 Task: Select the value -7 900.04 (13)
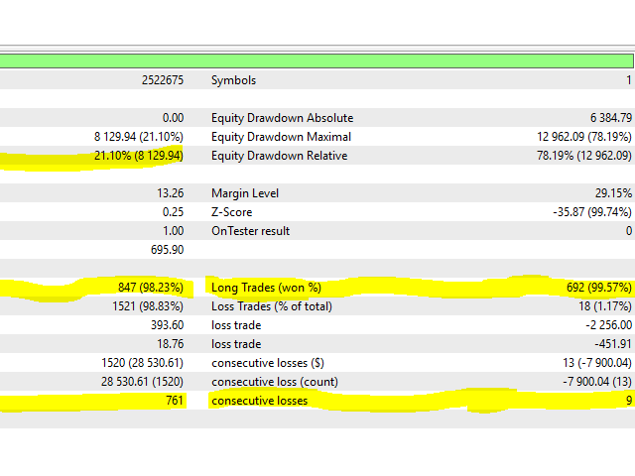(x=597, y=382)
